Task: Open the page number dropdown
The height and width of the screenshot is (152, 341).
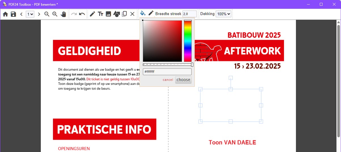Action: click(30, 14)
